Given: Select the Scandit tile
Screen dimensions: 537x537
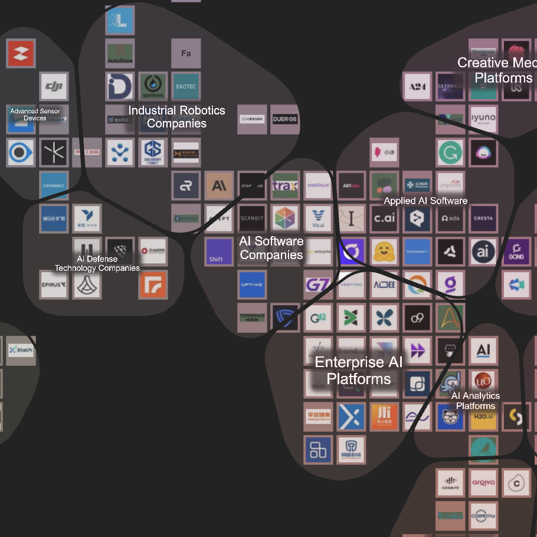Looking at the screenshot, I should click(252, 218).
